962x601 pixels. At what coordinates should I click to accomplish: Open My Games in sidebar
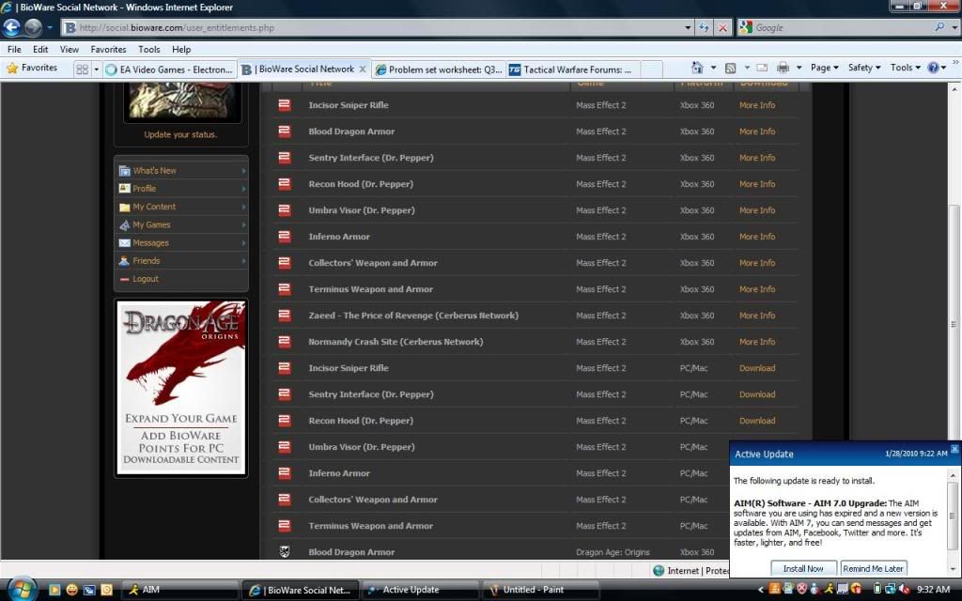pyautogui.click(x=151, y=224)
